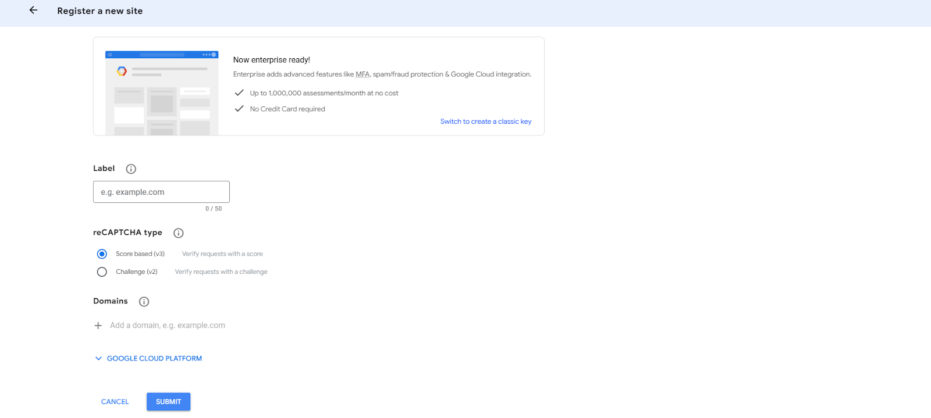Click the plus icon to add domain

click(98, 326)
